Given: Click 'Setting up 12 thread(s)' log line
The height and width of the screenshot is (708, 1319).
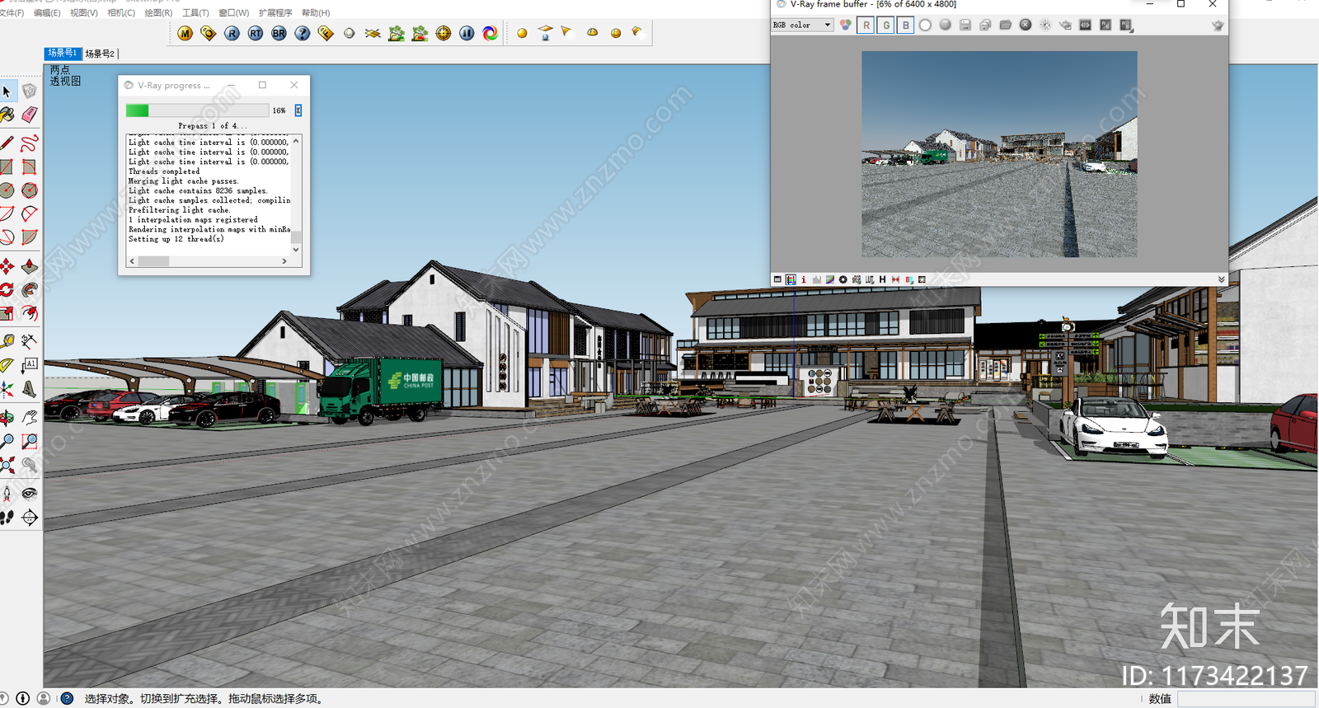Looking at the screenshot, I should pos(176,239).
